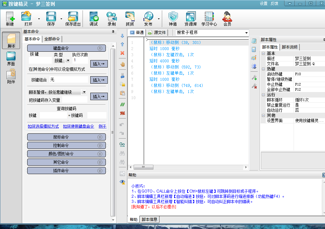This screenshot has width=325, height=229.
Task: Delete line with the red X icon
Action: coord(122,53)
